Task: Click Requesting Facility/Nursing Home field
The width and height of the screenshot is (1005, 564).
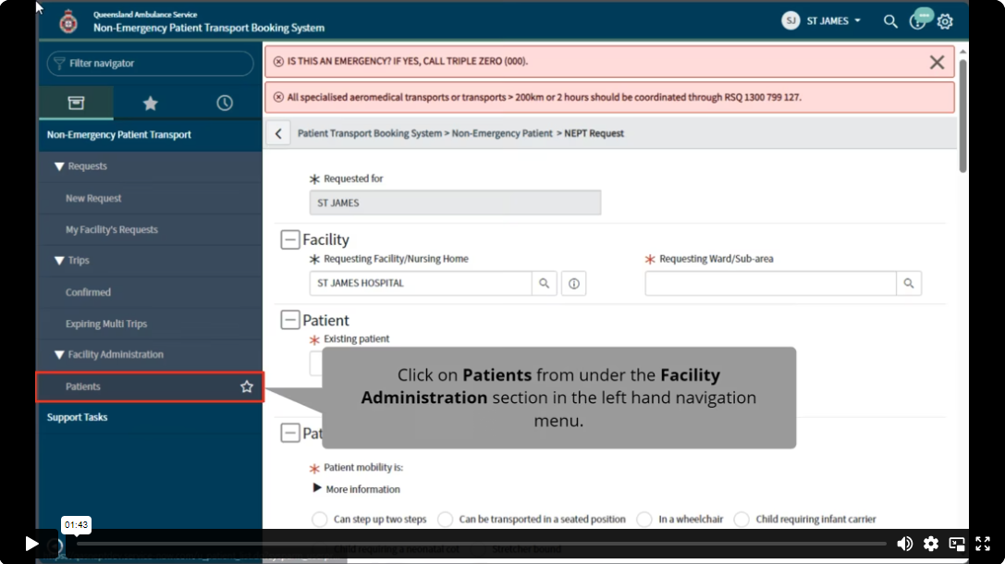Action: pos(421,283)
